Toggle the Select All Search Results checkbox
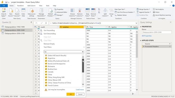Screen dimensions: 175x98 click(46, 56)
